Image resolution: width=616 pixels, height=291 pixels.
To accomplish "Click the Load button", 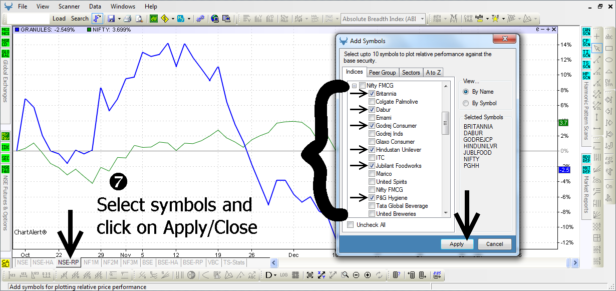I will pos(59,19).
